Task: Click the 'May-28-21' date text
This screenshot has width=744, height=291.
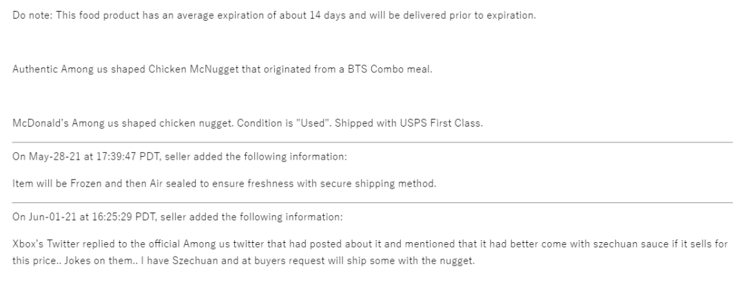Action: pos(54,156)
